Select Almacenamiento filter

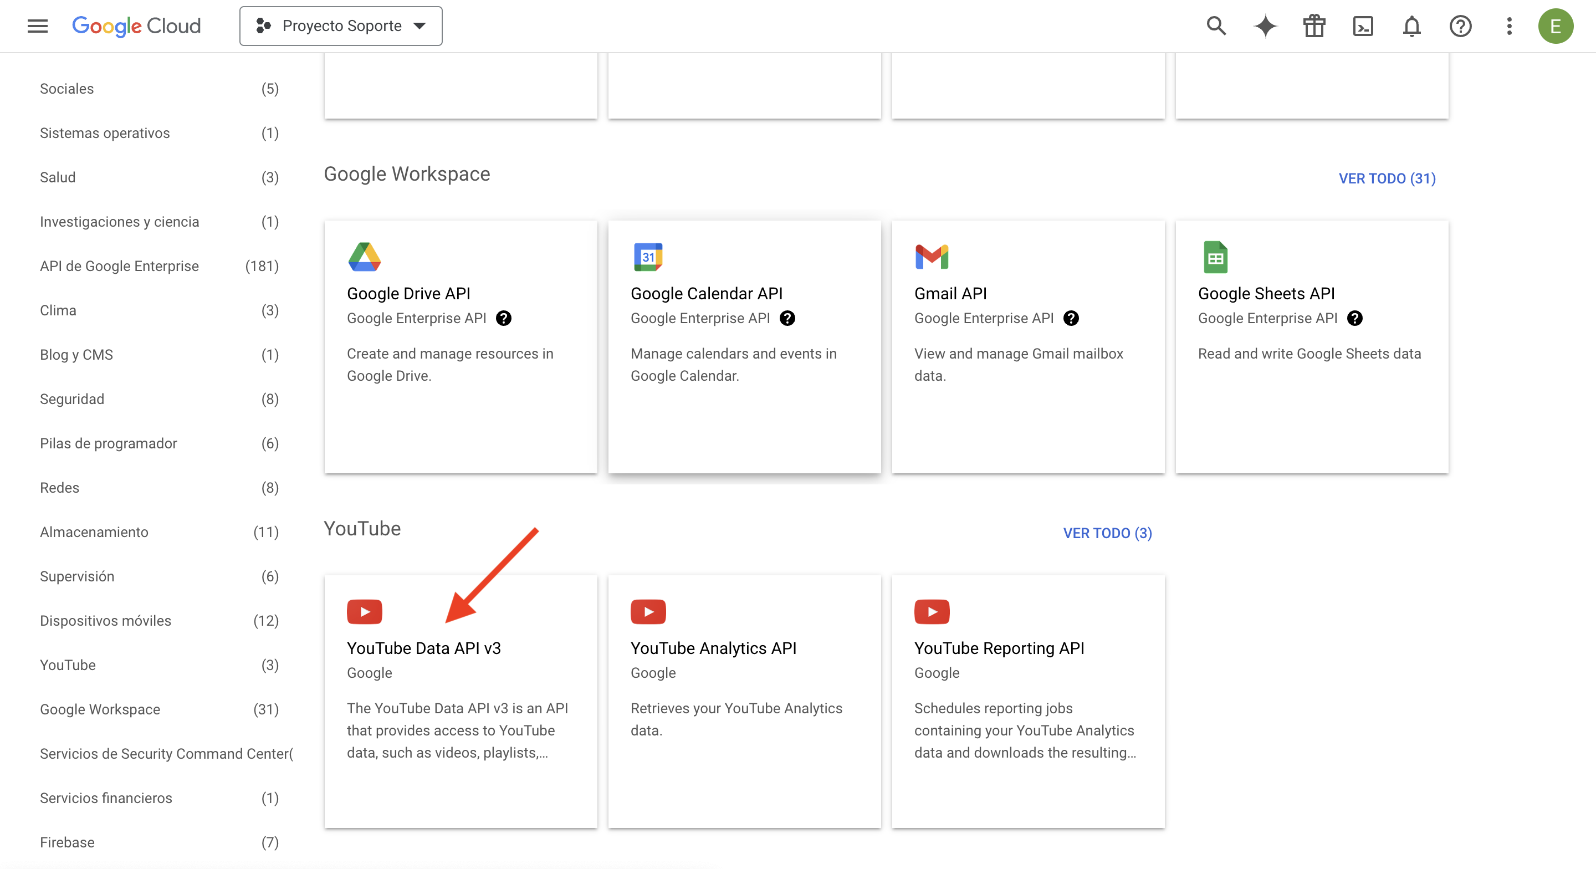click(159, 532)
